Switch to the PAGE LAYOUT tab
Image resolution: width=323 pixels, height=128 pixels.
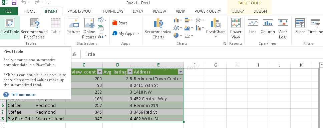tap(80, 11)
